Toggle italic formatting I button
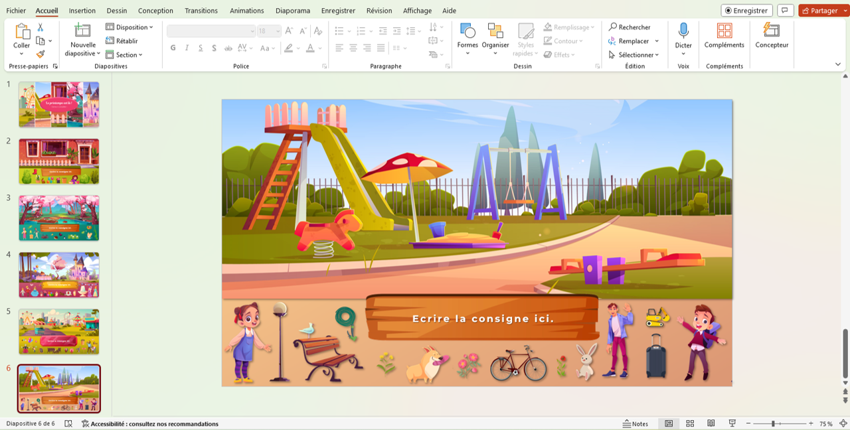Screen dimensions: 850x430 click(187, 48)
